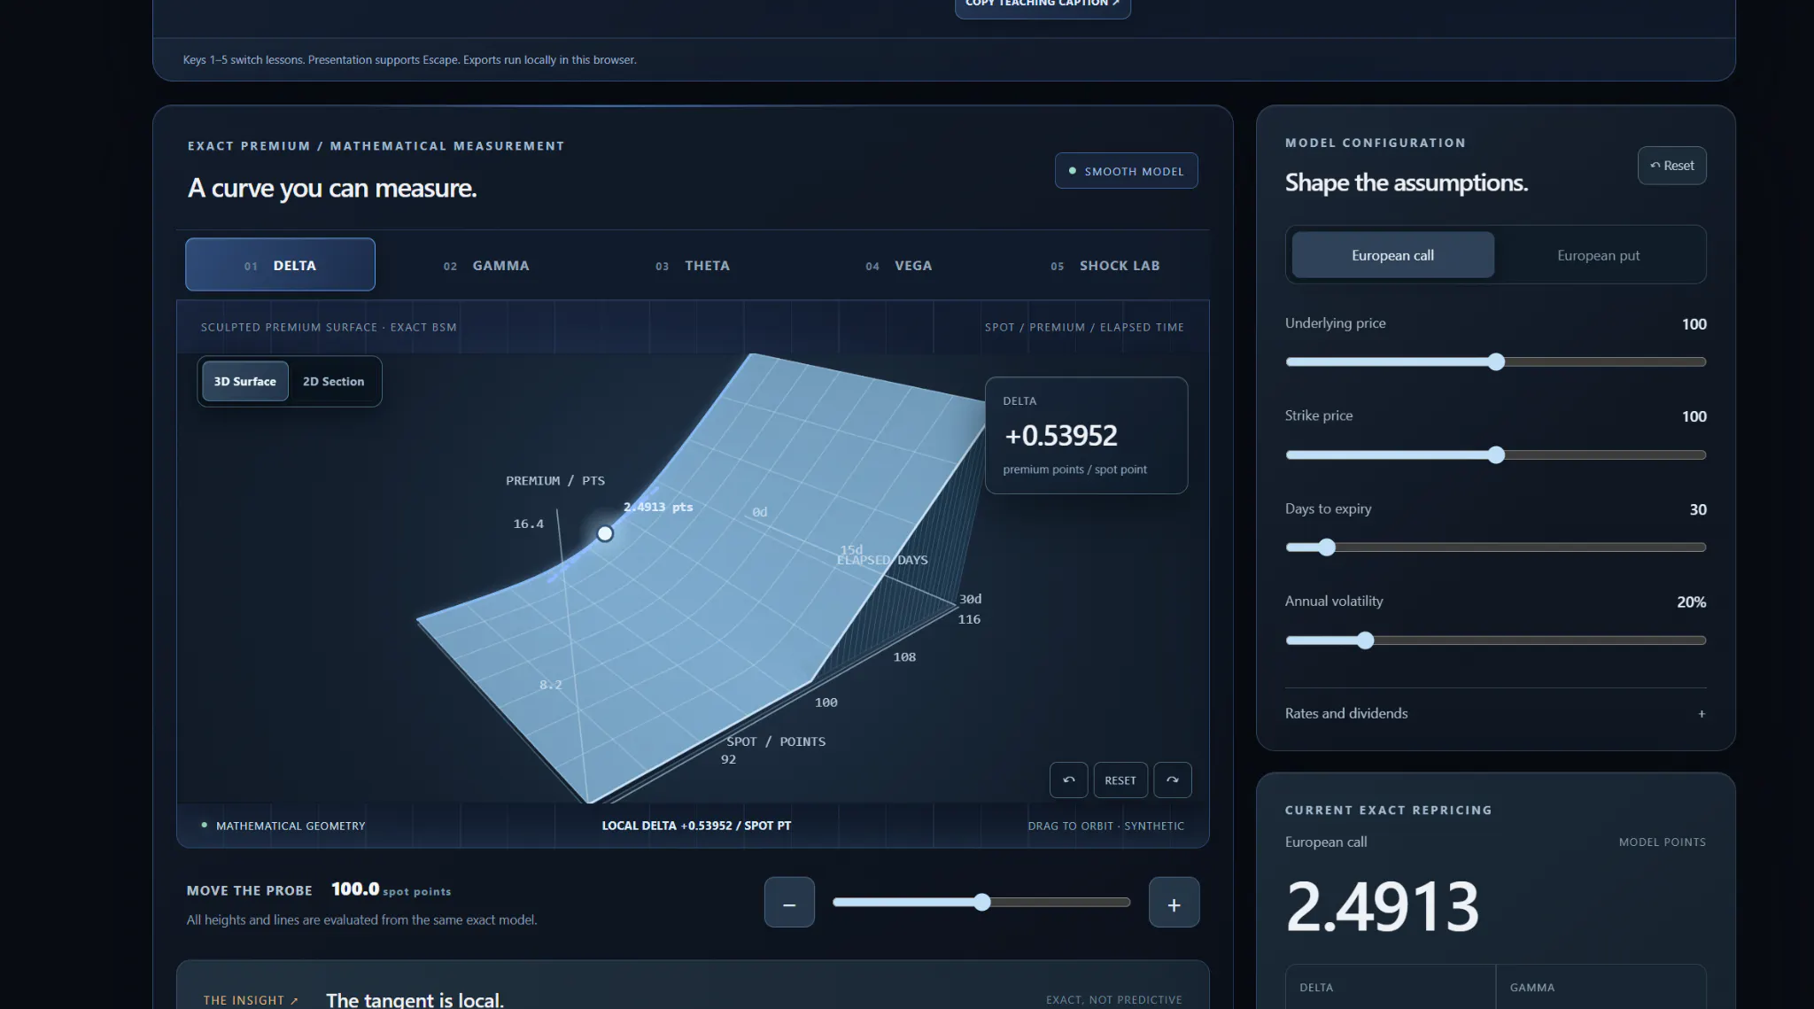
Task: Click the Local Delta +0.53952 / Spot PT text
Action: point(696,825)
